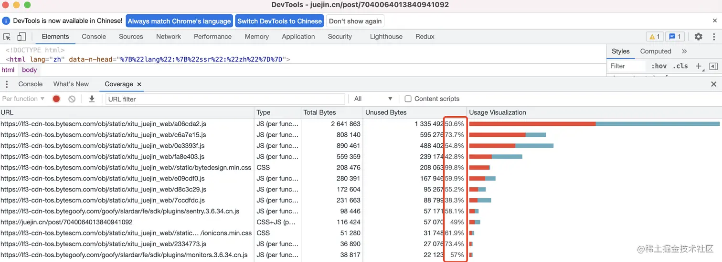Open drawer Console tab
Screen dimensions: 722x262
coord(31,84)
